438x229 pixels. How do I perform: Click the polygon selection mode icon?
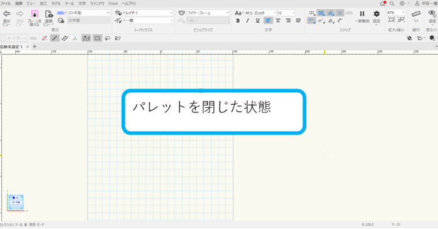click(x=117, y=38)
